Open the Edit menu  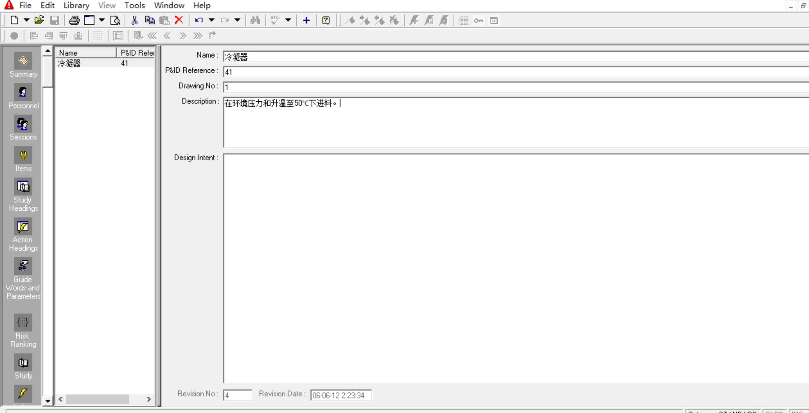(x=48, y=6)
